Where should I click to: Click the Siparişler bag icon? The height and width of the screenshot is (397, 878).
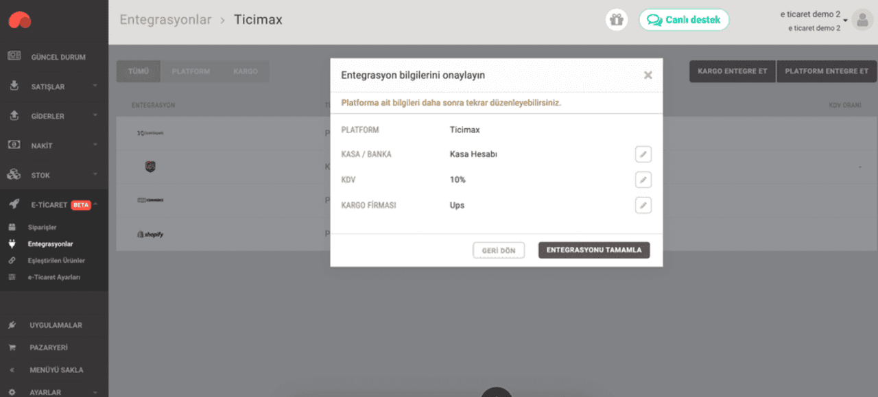tap(12, 227)
